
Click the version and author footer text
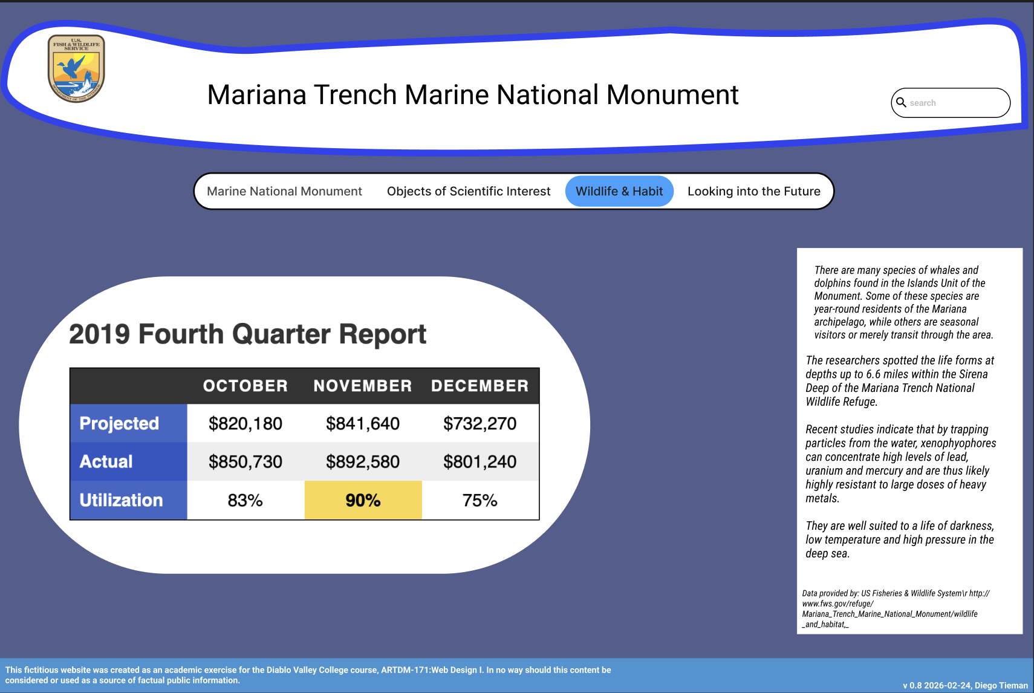[x=965, y=685]
